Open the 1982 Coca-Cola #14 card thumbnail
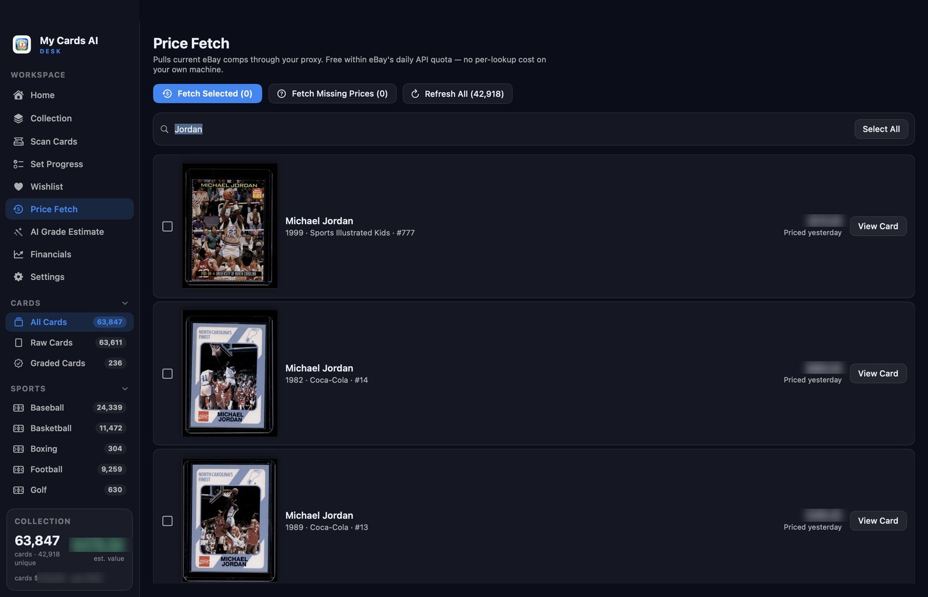 click(x=230, y=373)
